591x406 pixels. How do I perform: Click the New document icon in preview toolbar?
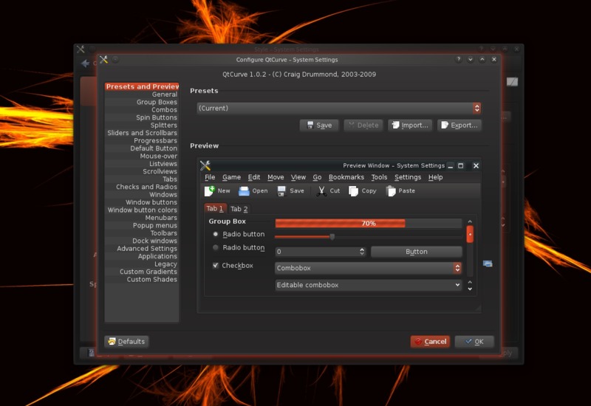point(210,191)
